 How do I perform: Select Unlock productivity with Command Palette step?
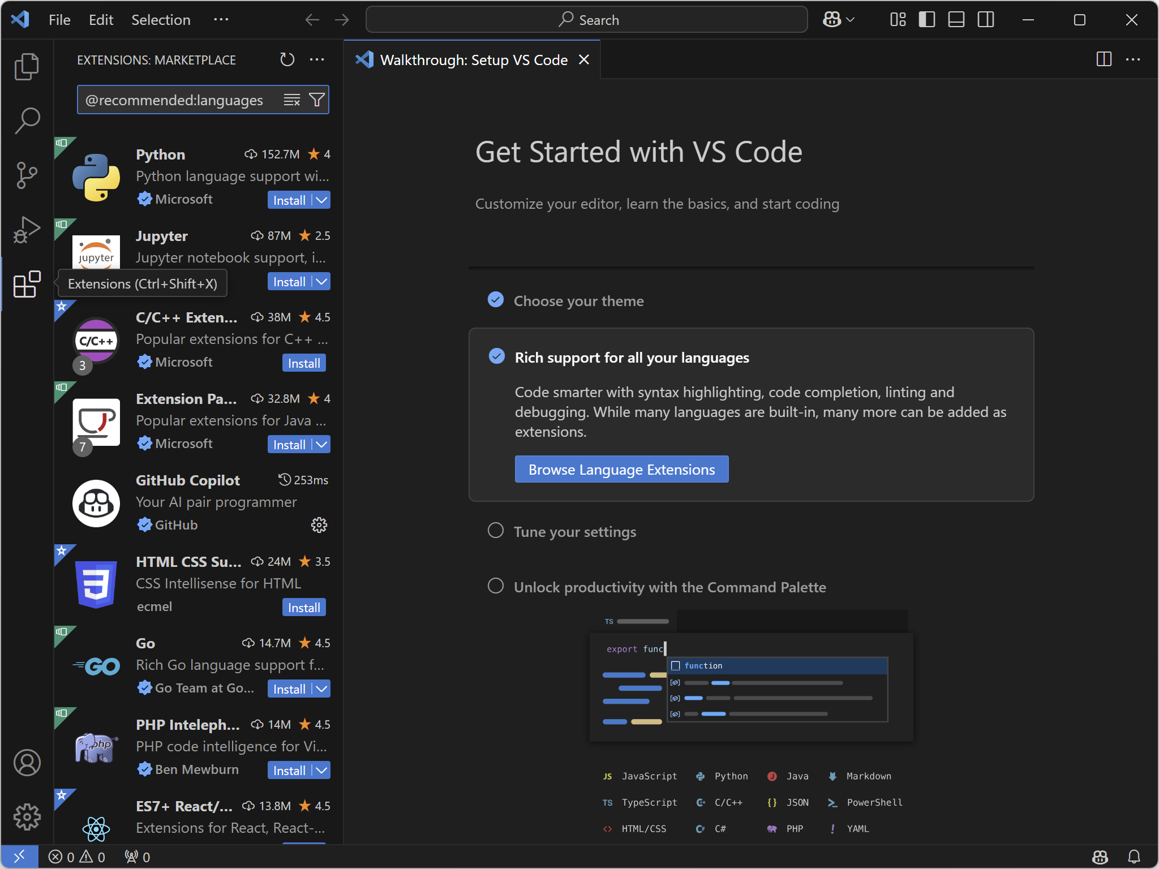(669, 587)
